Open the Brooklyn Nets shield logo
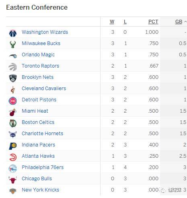The image size is (187, 198). pos(13,78)
